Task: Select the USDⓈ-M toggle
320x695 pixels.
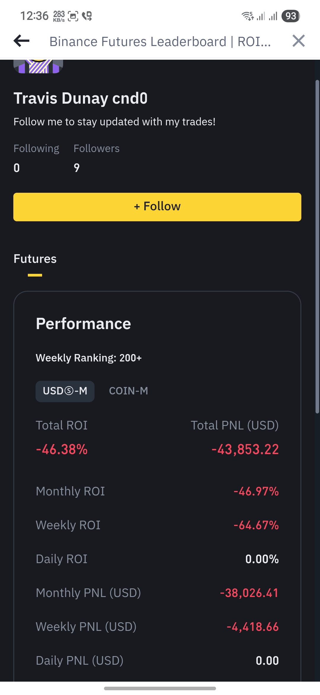Action: [65, 391]
